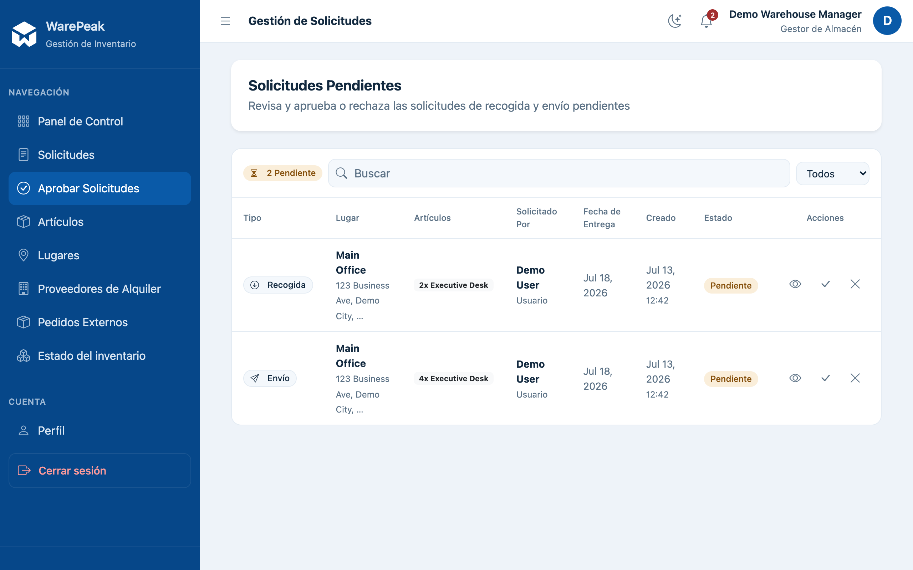Open the Solicitudes page
This screenshot has height=570, width=913.
(x=100, y=155)
